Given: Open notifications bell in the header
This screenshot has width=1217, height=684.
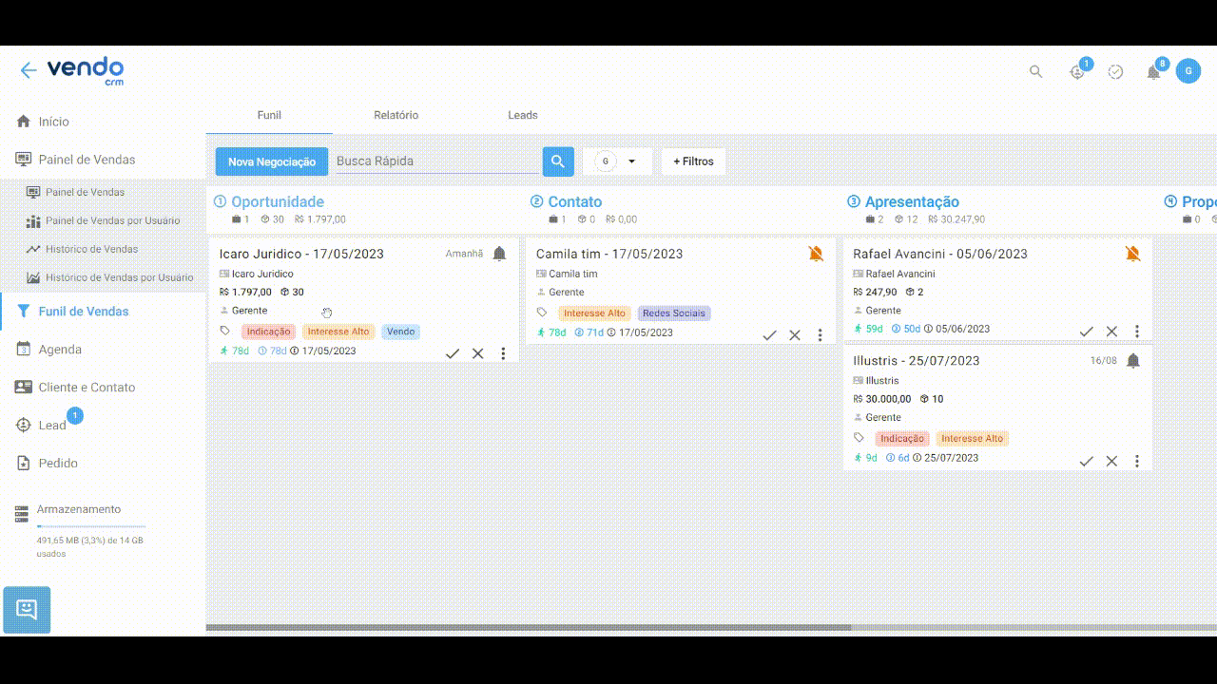Looking at the screenshot, I should tap(1153, 72).
